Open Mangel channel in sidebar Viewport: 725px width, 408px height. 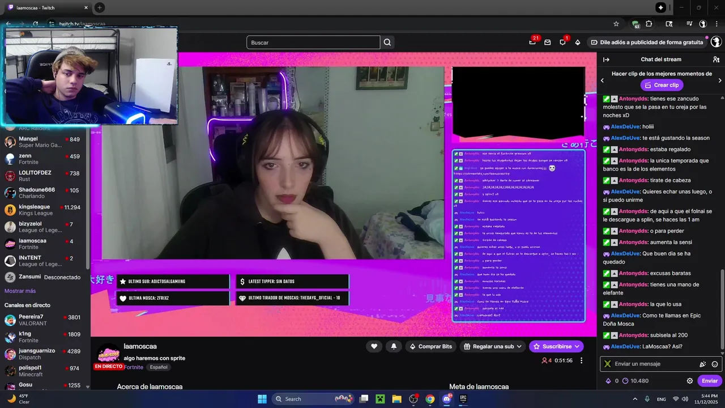click(44, 142)
